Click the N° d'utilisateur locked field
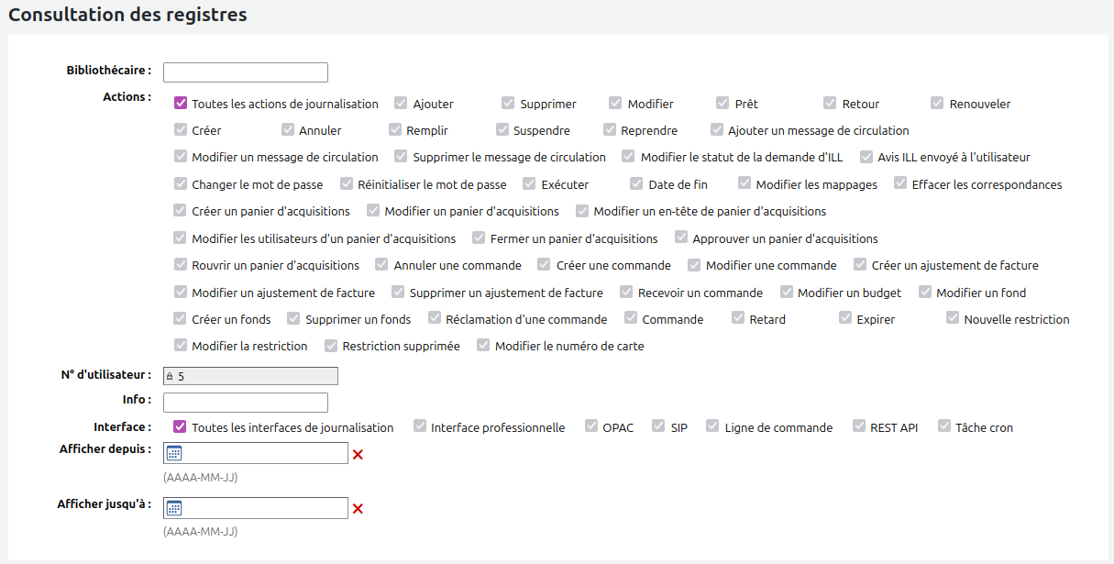1114x564 pixels. [250, 376]
